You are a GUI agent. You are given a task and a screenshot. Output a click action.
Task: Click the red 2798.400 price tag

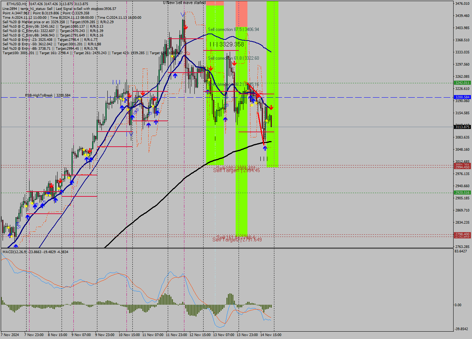click(462, 234)
